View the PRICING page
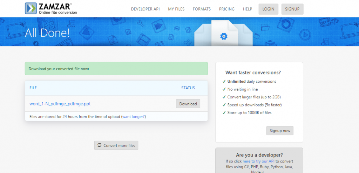The image size is (359, 173). coord(227,9)
